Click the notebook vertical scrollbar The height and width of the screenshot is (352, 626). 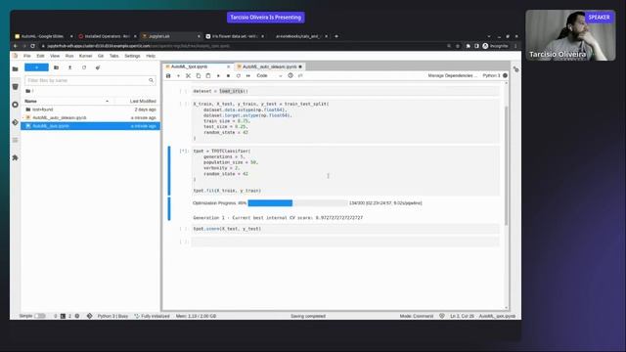click(507, 165)
